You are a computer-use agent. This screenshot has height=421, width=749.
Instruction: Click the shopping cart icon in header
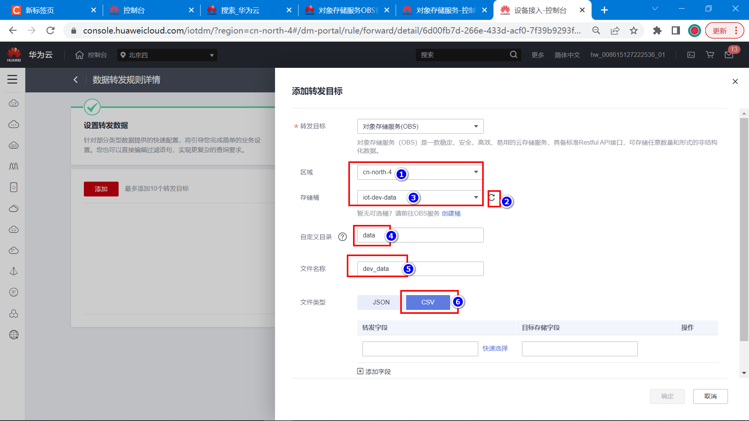710,55
